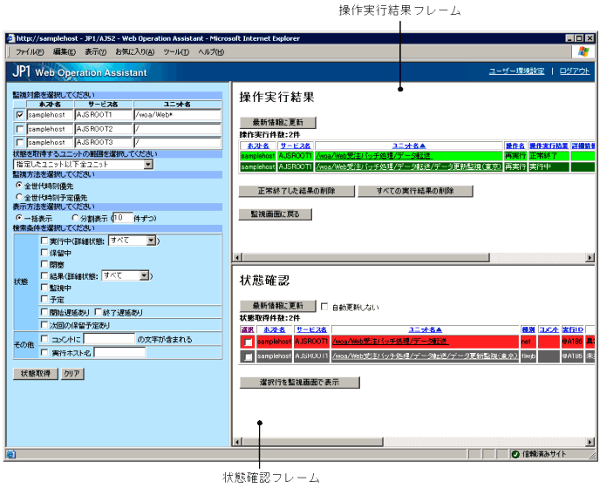Select the red row checkbox in 状態確認
600x488 pixels.
pyautogui.click(x=248, y=342)
